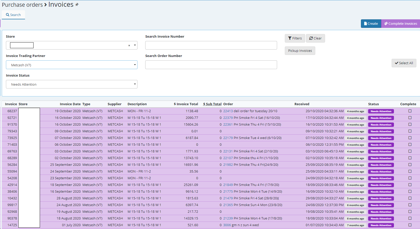420x229 pixels.
Task: Open order 21775 link
Action: 228,192
